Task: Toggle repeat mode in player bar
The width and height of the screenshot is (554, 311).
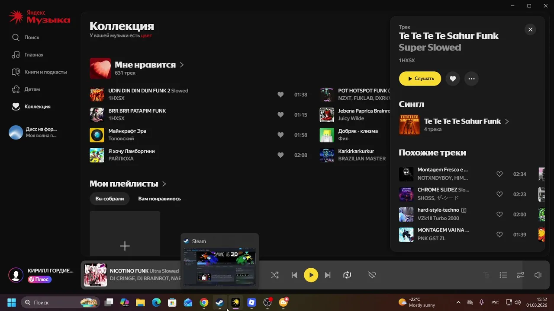Action: click(347, 275)
